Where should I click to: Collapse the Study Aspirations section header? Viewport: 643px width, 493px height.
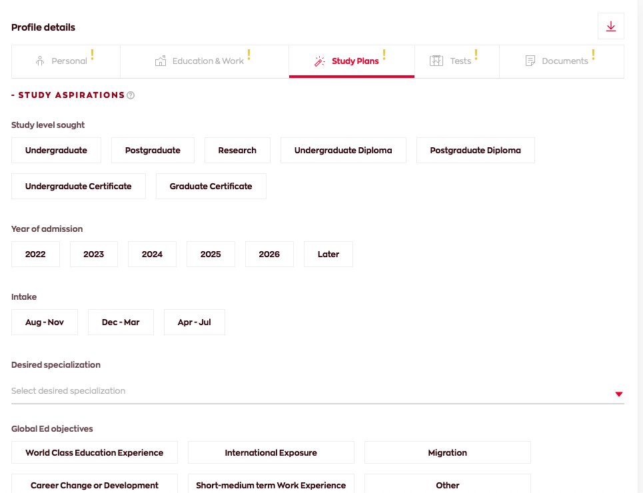point(68,95)
